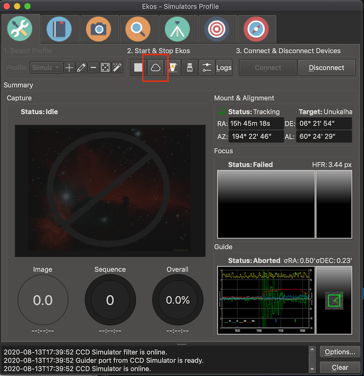Open the INDI control panel icon
The width and height of the screenshot is (364, 376).
[173, 67]
